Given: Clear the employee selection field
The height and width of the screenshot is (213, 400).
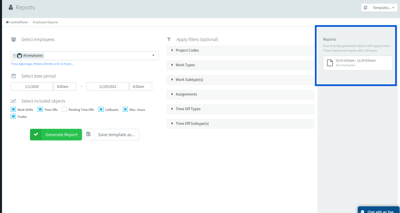Looking at the screenshot, I should tap(153, 55).
